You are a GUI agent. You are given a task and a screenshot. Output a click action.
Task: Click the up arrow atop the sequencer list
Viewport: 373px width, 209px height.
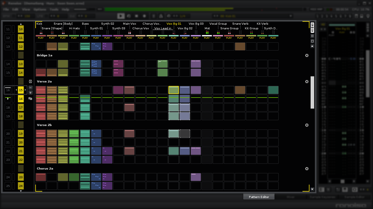(x=21, y=24)
